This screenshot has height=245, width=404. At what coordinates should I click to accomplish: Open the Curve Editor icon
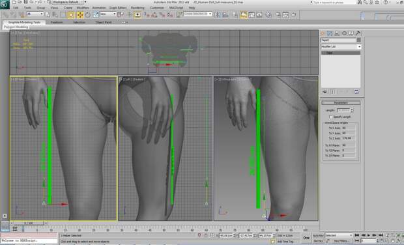[252, 15]
